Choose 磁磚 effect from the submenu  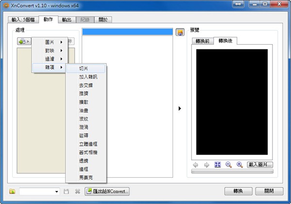coord(86,136)
